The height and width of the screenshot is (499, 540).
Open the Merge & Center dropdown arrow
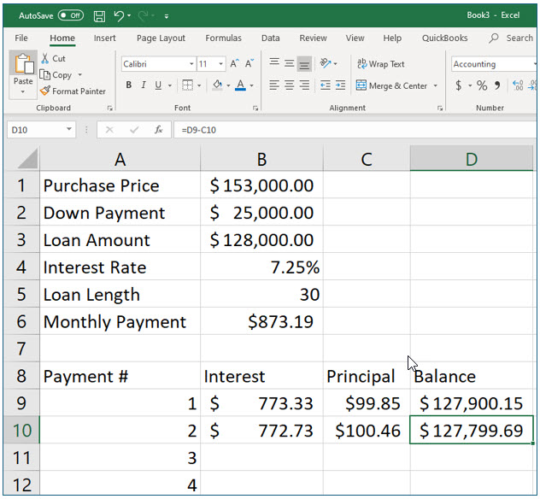point(435,85)
